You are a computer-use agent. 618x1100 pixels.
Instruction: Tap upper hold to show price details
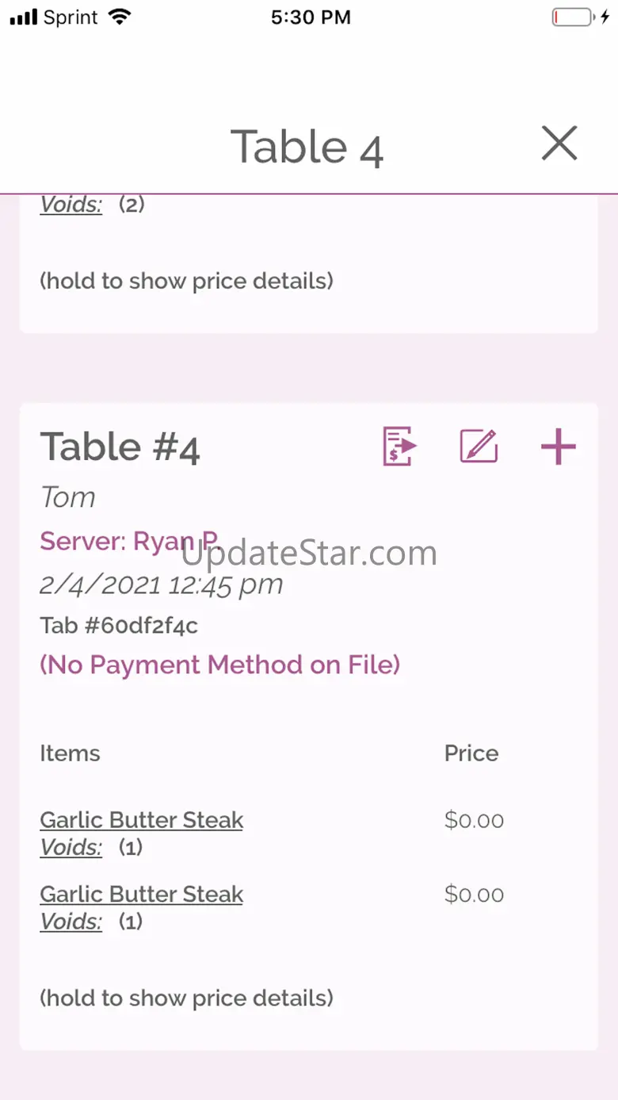point(186,281)
